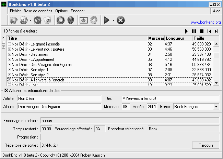
Task: Pause joblist playback
Action: click(194, 31)
